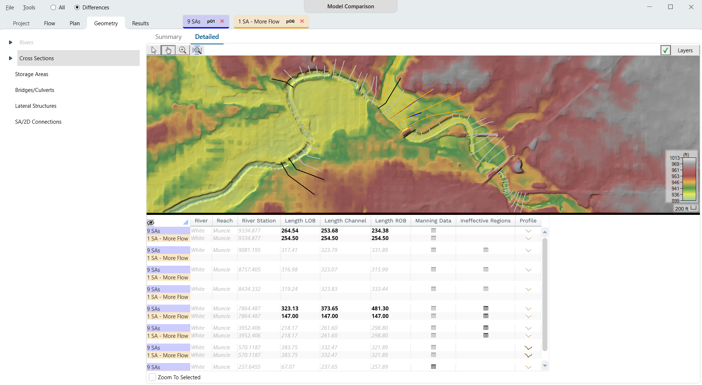Image resolution: width=702 pixels, height=385 pixels.
Task: Select the arrow pointer tool
Action: [x=154, y=50]
